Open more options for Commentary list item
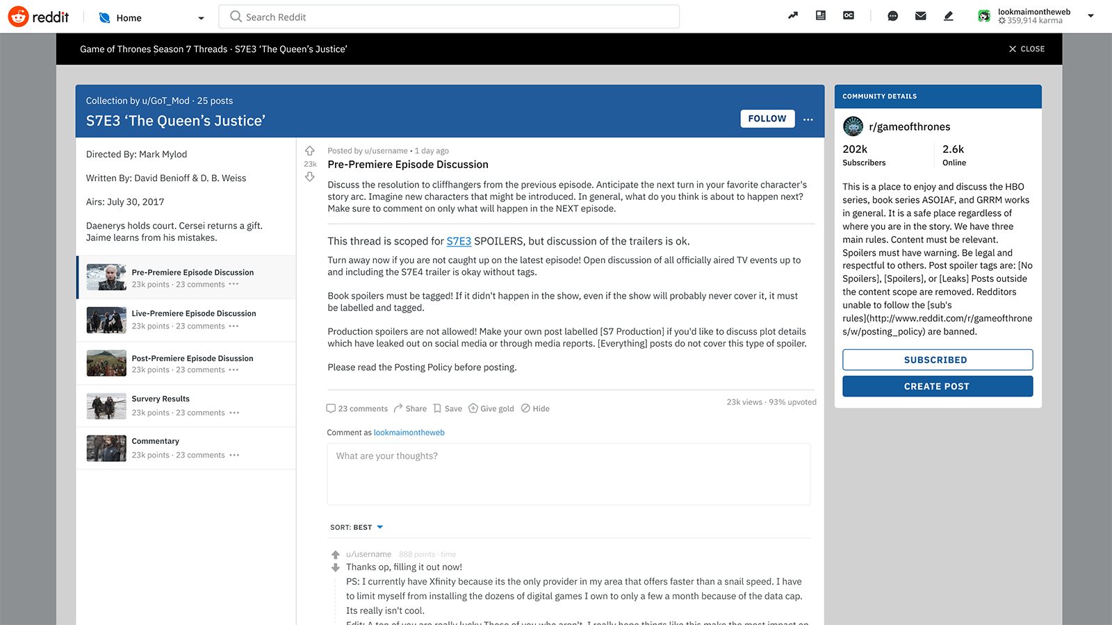Image resolution: width=1112 pixels, height=625 pixels. pyautogui.click(x=234, y=455)
